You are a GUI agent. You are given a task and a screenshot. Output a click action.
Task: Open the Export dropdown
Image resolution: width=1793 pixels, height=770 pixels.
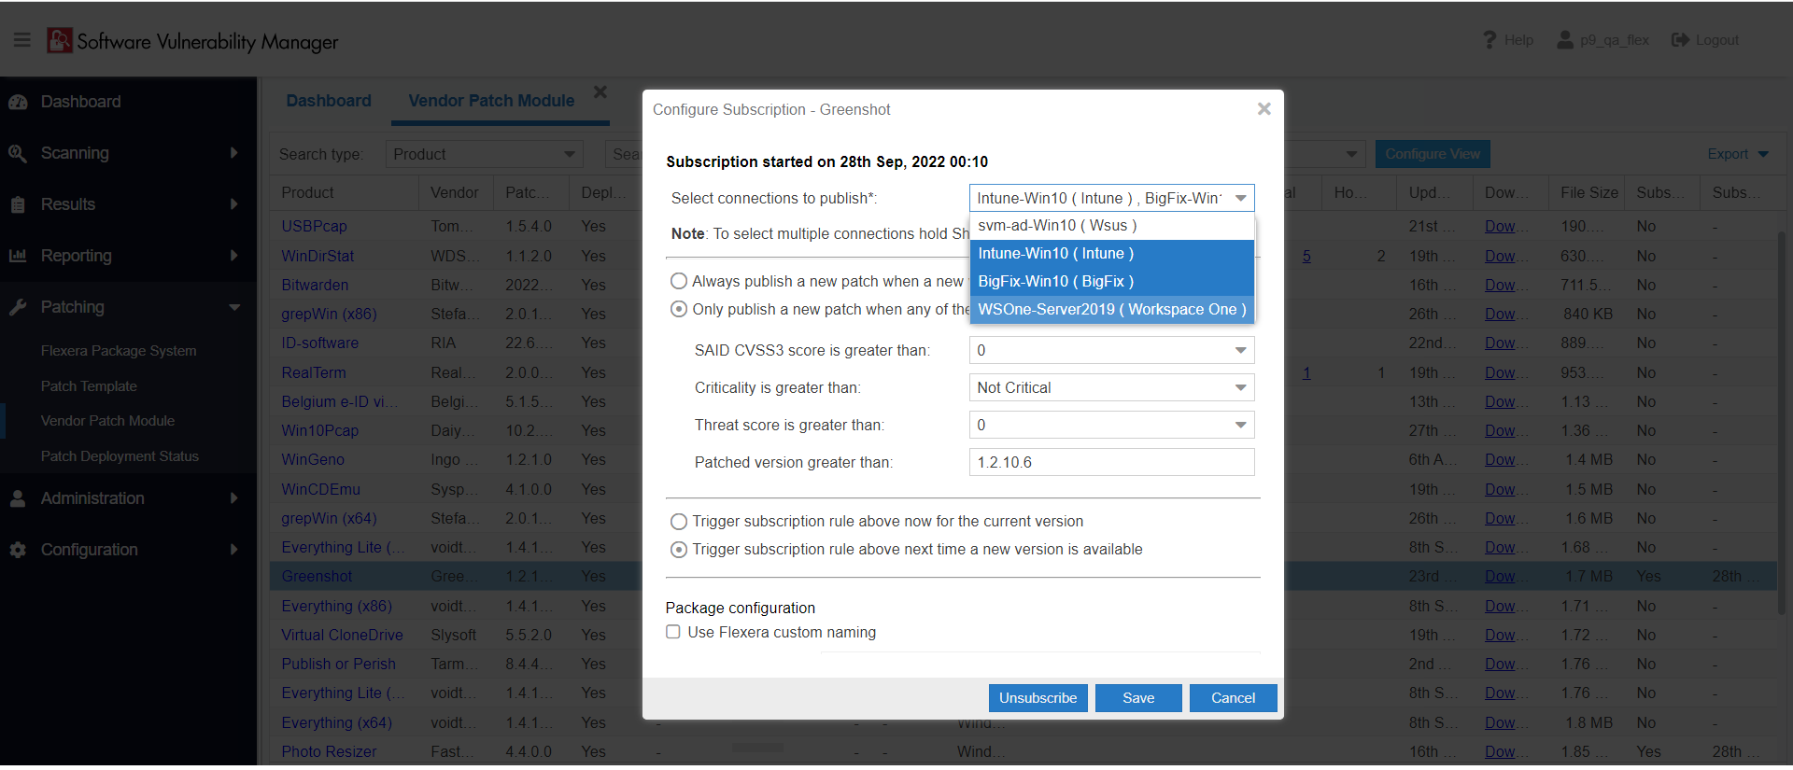1738,154
